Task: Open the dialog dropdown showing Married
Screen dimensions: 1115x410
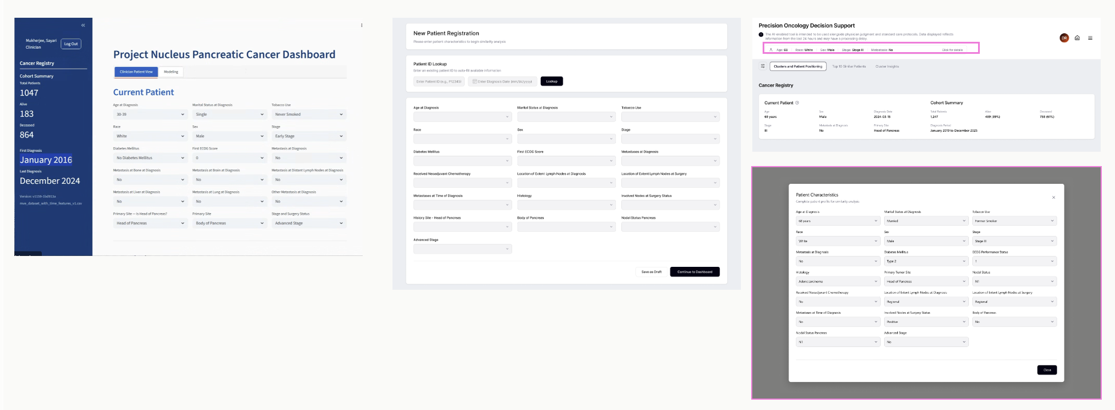Action: point(926,221)
